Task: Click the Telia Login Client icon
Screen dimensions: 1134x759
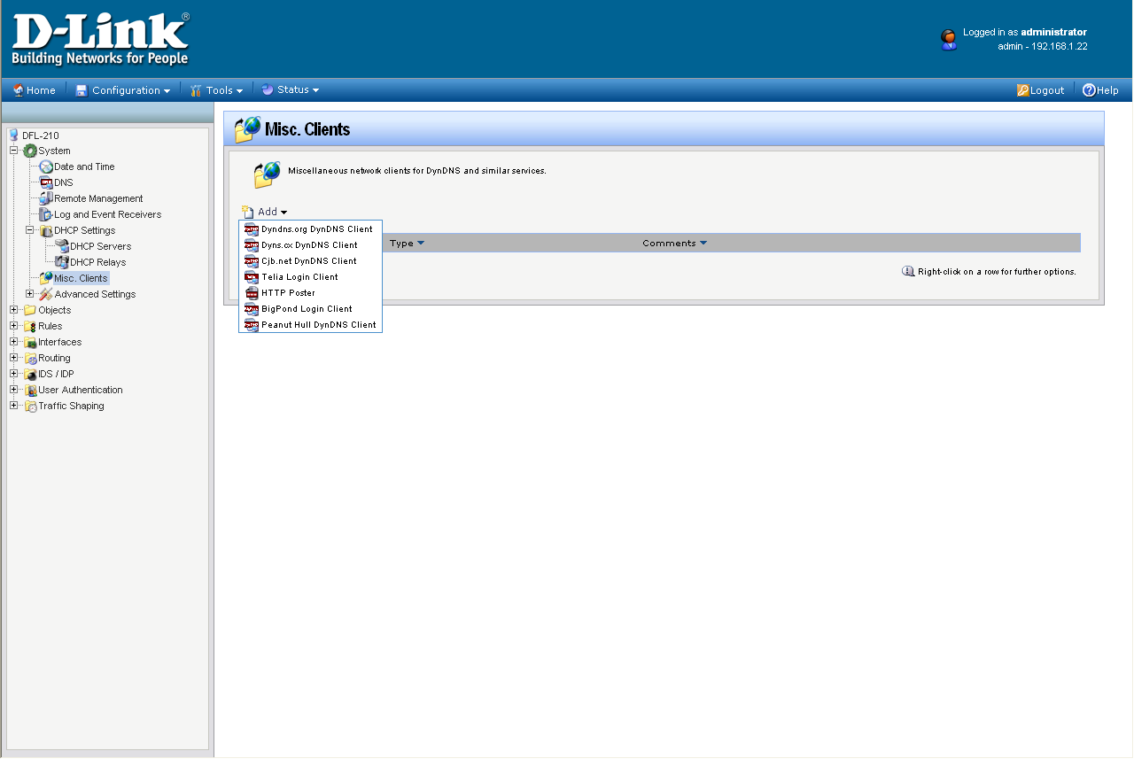Action: 252,277
